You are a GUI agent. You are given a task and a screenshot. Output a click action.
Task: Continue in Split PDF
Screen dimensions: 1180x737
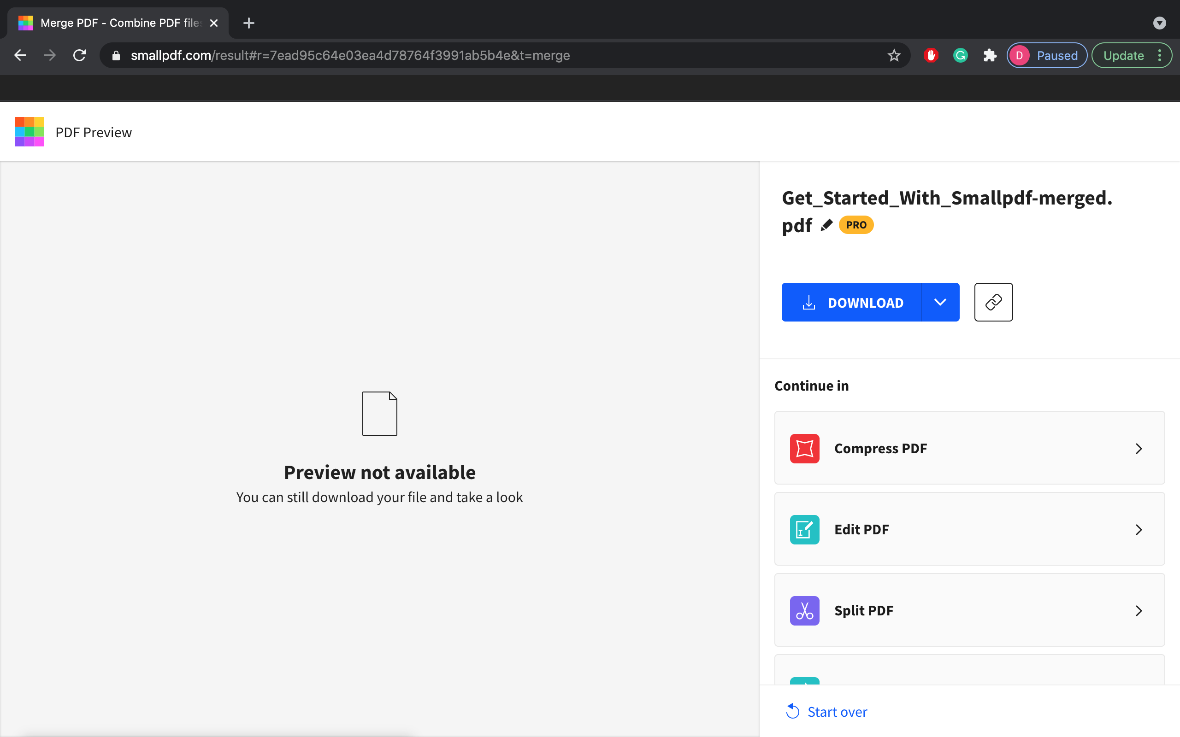969,610
